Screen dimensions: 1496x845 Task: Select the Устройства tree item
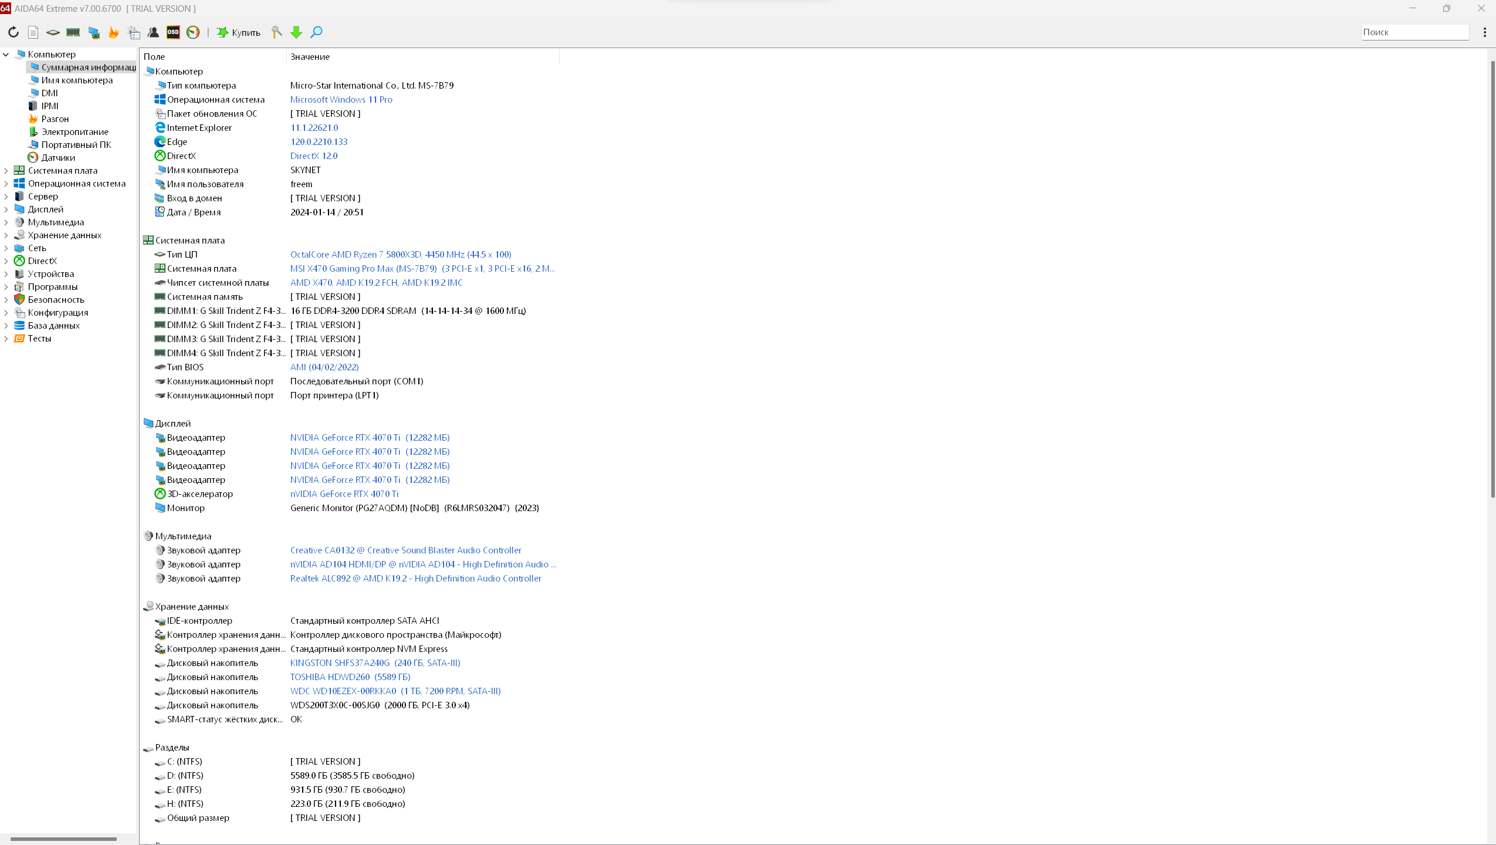(x=51, y=274)
